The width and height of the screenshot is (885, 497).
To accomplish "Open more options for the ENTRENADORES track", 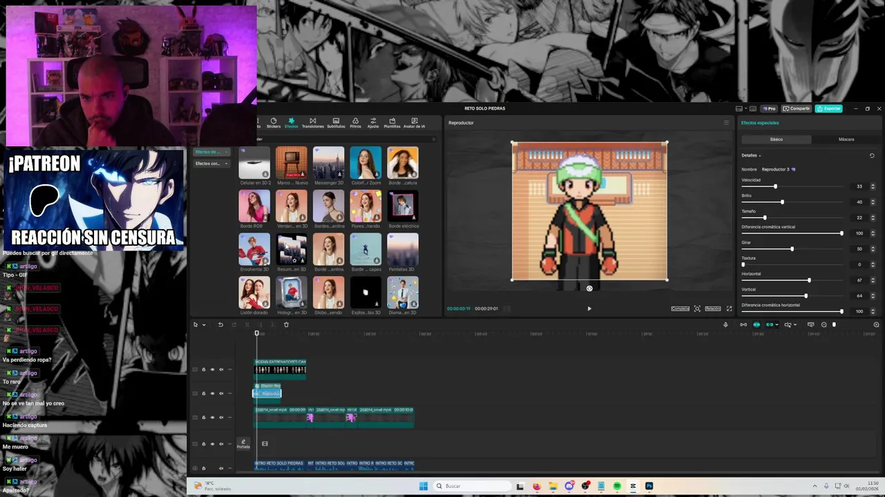I will tap(230, 369).
